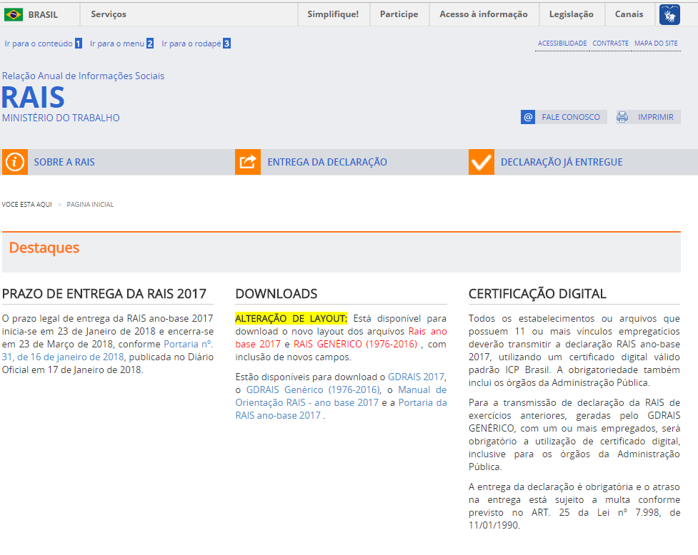This screenshot has width=698, height=555.
Task: Open the VLibras accessibility icon
Action: (x=669, y=15)
